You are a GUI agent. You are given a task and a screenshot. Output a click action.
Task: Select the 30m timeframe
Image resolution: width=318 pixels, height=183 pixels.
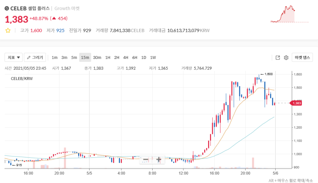[97, 57]
